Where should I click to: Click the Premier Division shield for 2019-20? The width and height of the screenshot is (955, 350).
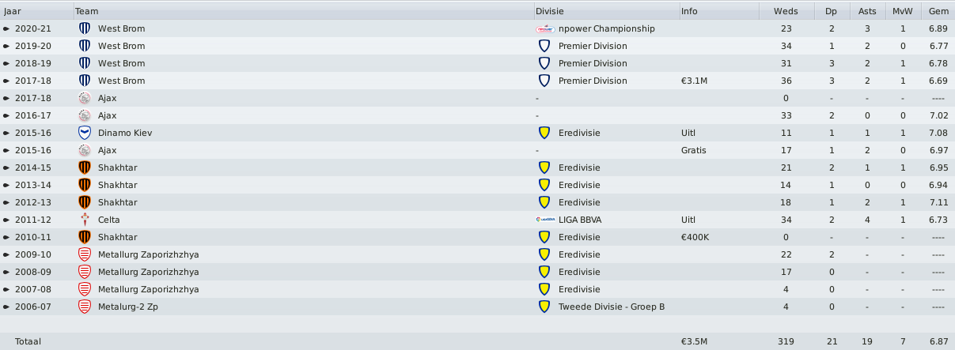(x=544, y=46)
